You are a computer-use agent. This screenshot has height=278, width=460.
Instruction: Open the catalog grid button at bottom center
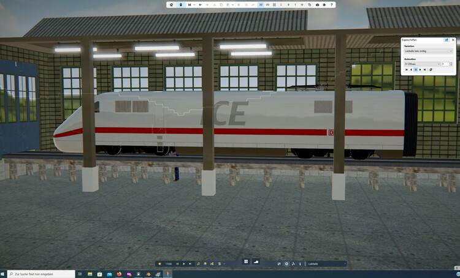pyautogui.click(x=246, y=261)
